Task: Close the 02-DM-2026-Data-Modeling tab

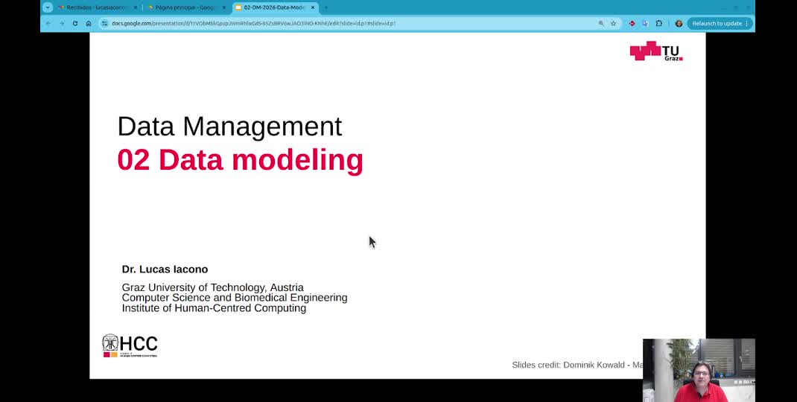Action: pos(313,7)
